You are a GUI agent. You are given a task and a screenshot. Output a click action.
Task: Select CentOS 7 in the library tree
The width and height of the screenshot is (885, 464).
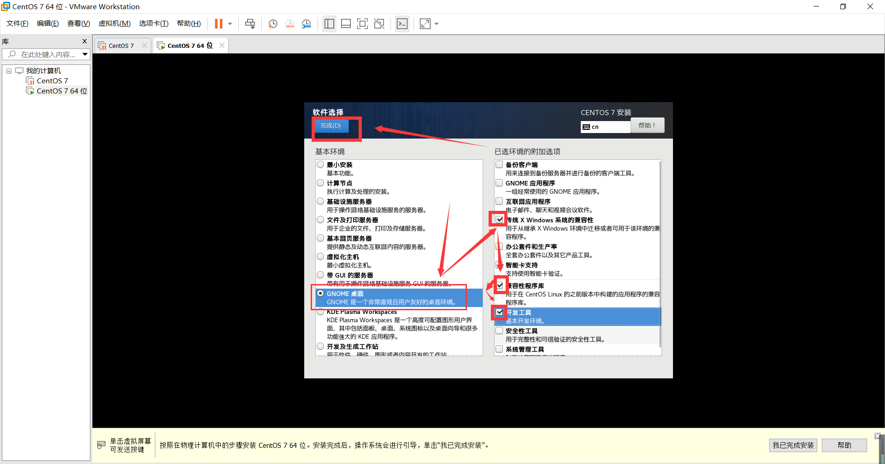52,81
